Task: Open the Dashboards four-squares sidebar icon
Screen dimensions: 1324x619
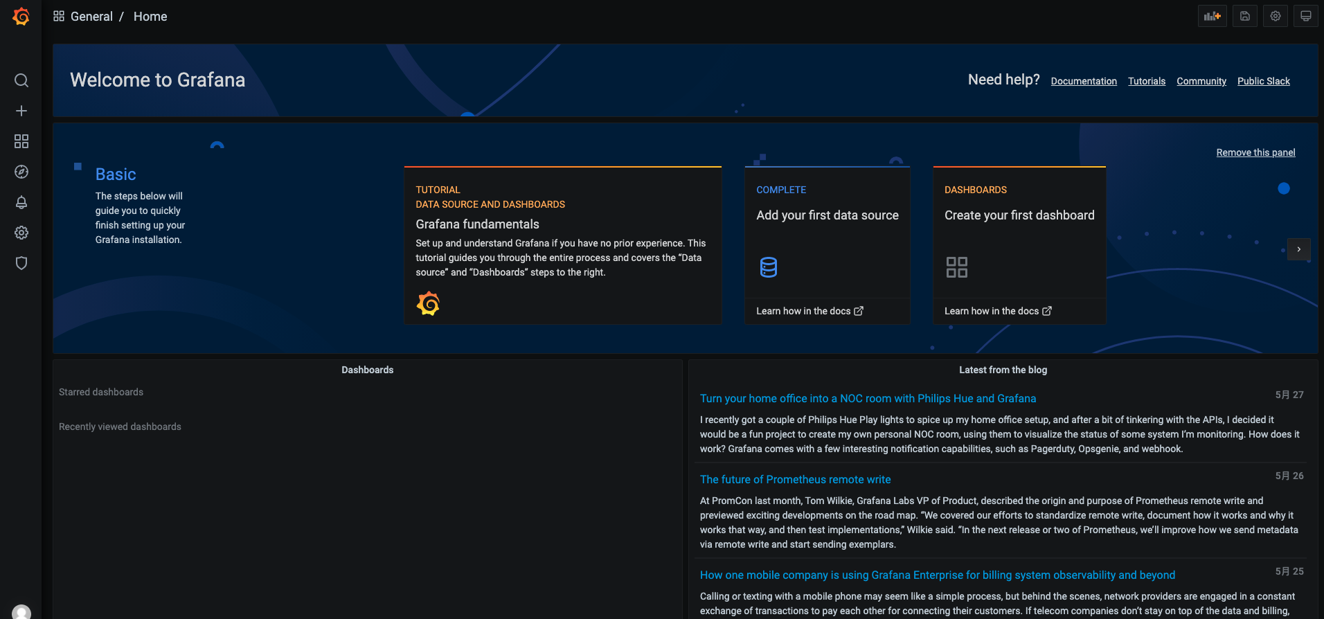Action: tap(21, 141)
